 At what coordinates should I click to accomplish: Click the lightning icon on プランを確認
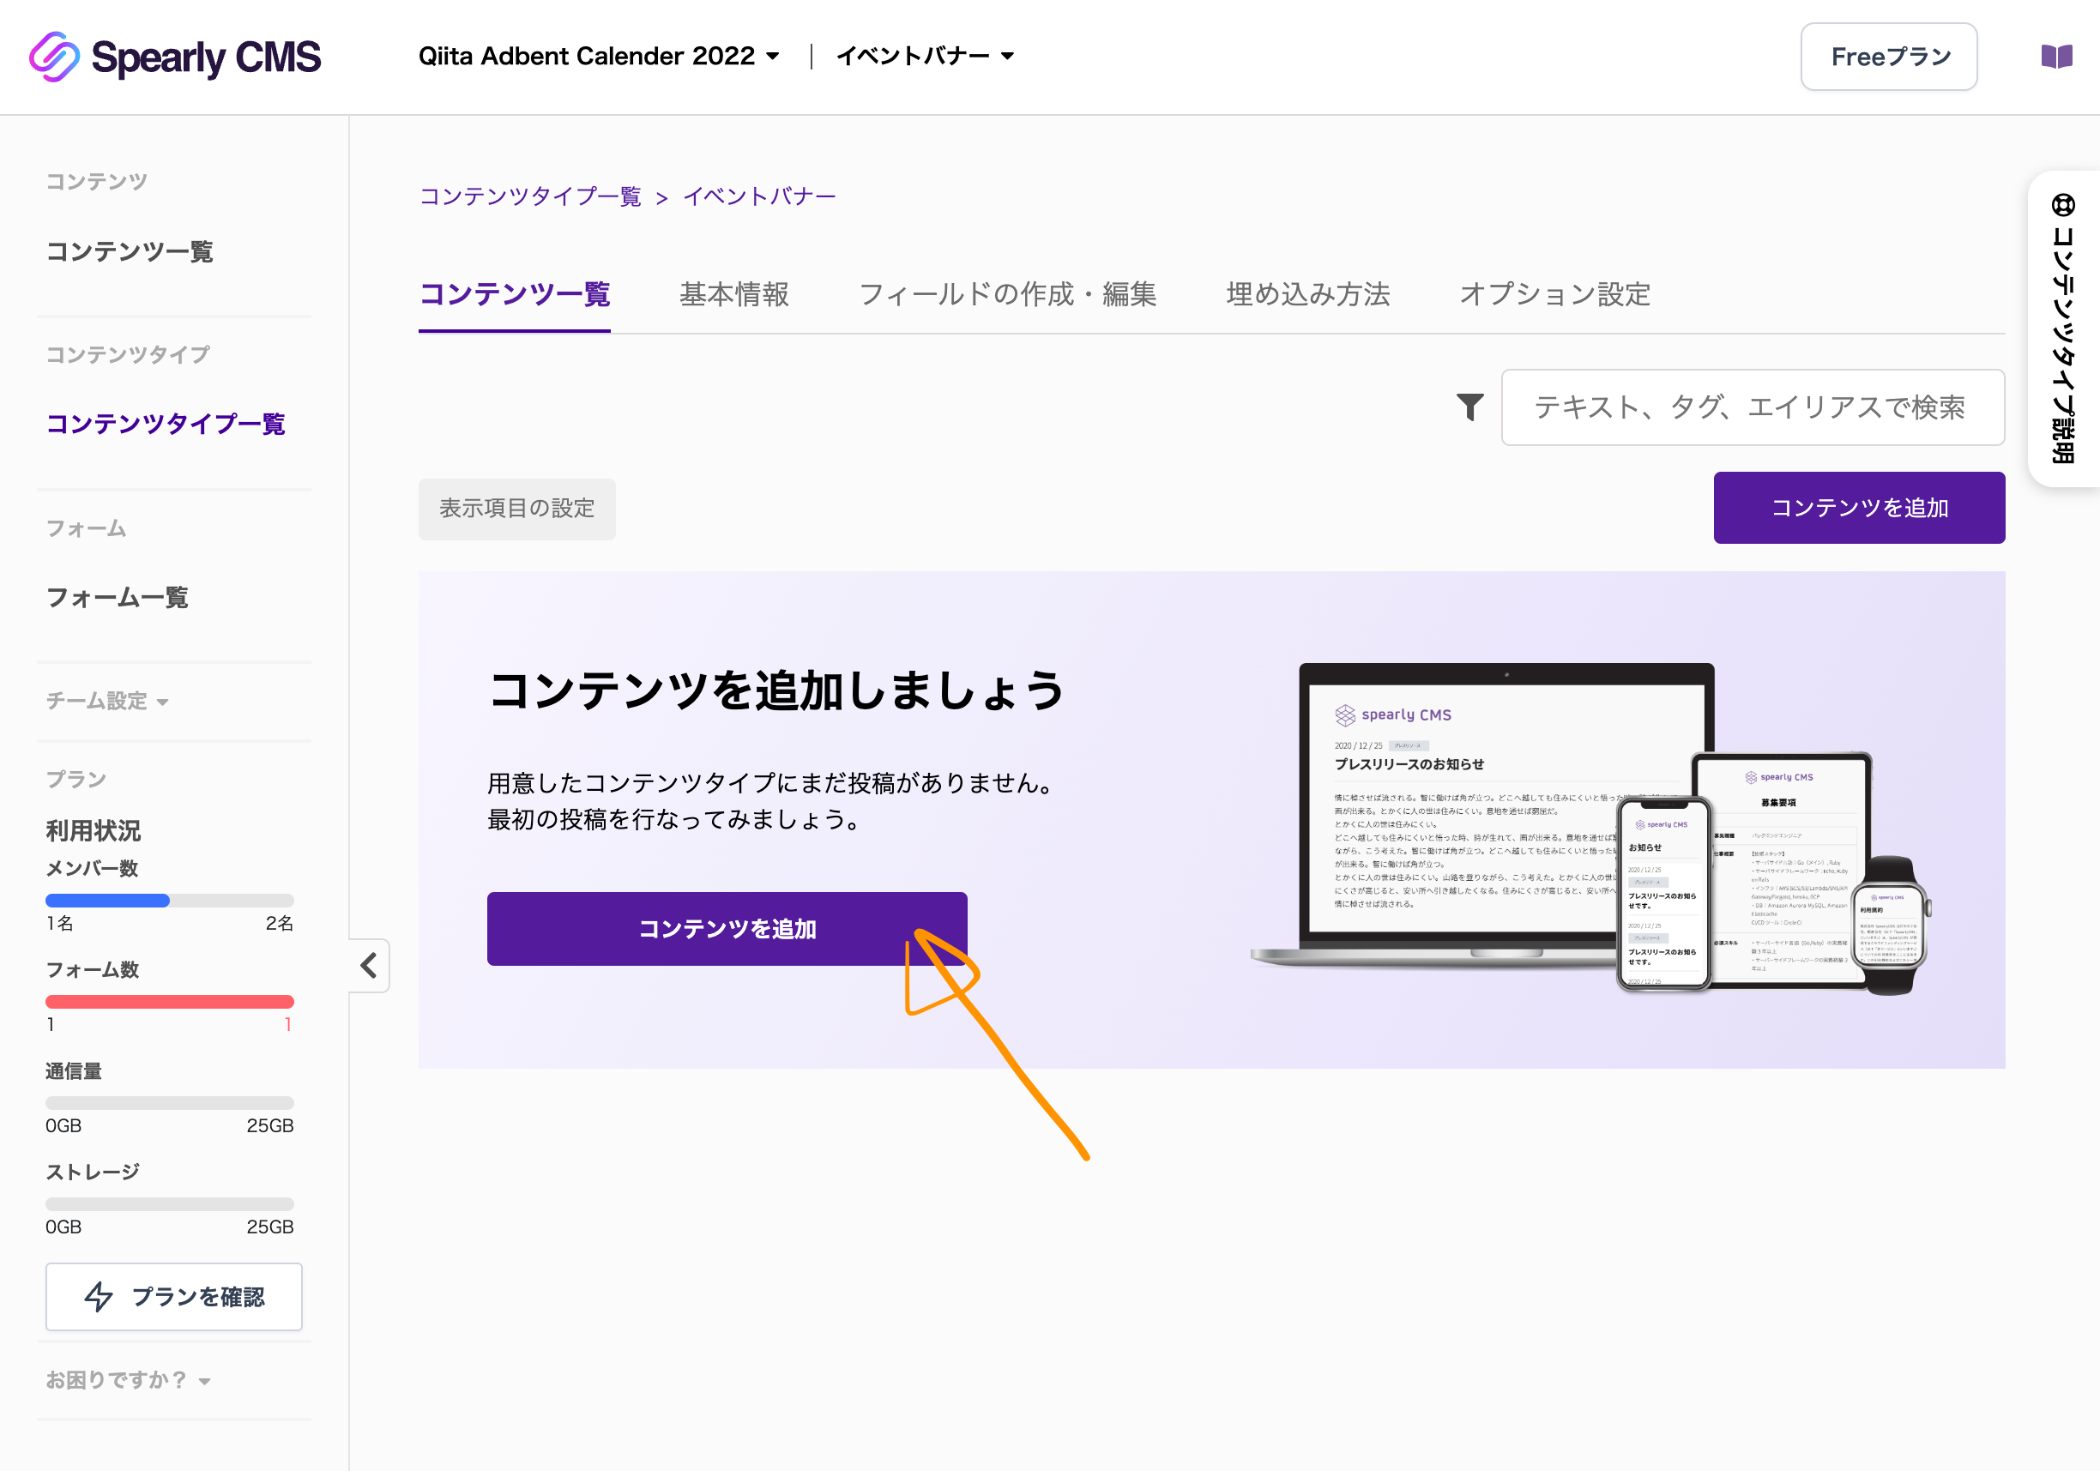click(x=100, y=1296)
